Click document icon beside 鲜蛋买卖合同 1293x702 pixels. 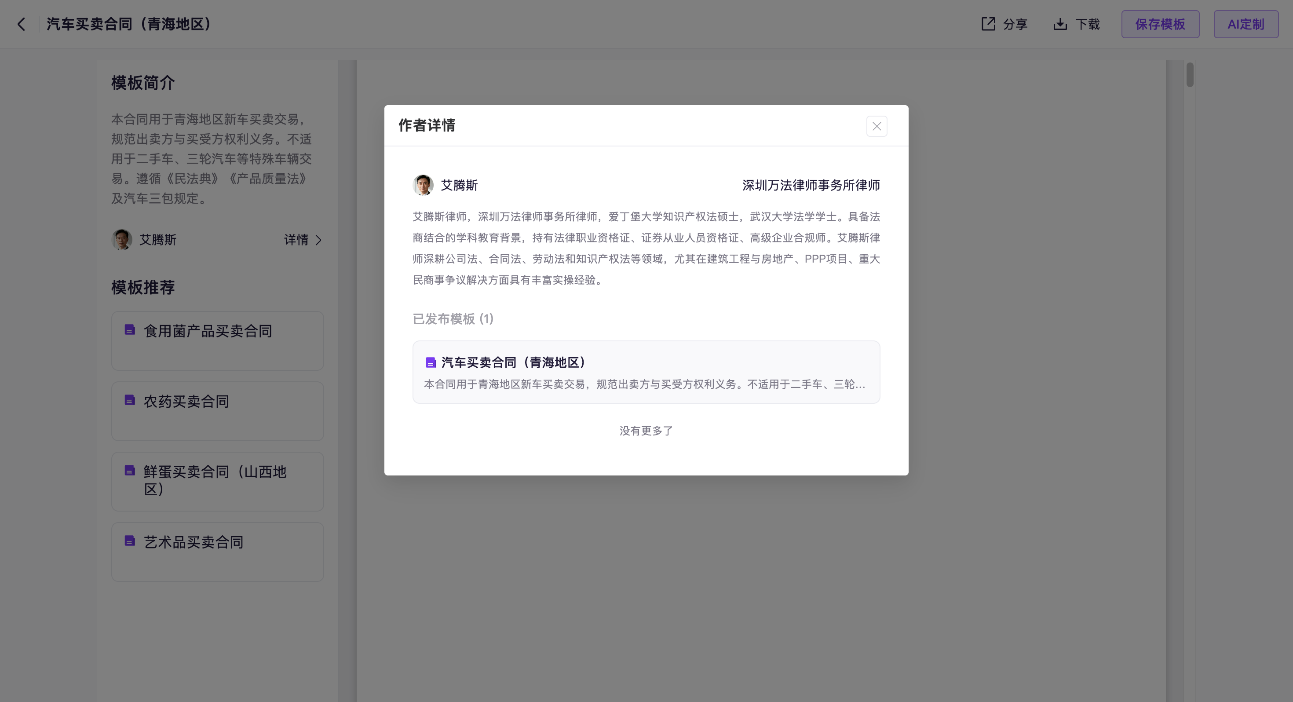tap(129, 471)
